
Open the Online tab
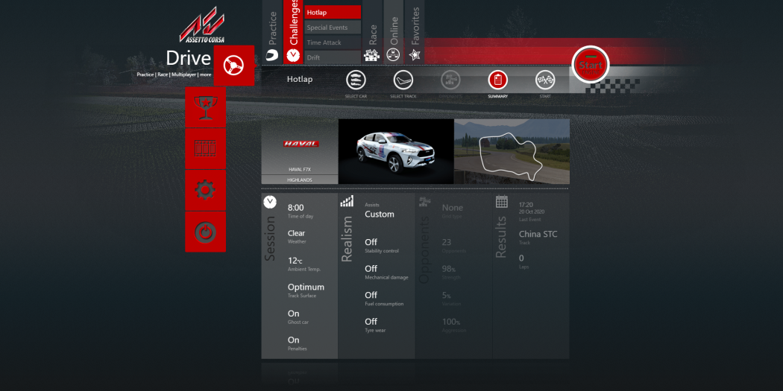coord(394,32)
